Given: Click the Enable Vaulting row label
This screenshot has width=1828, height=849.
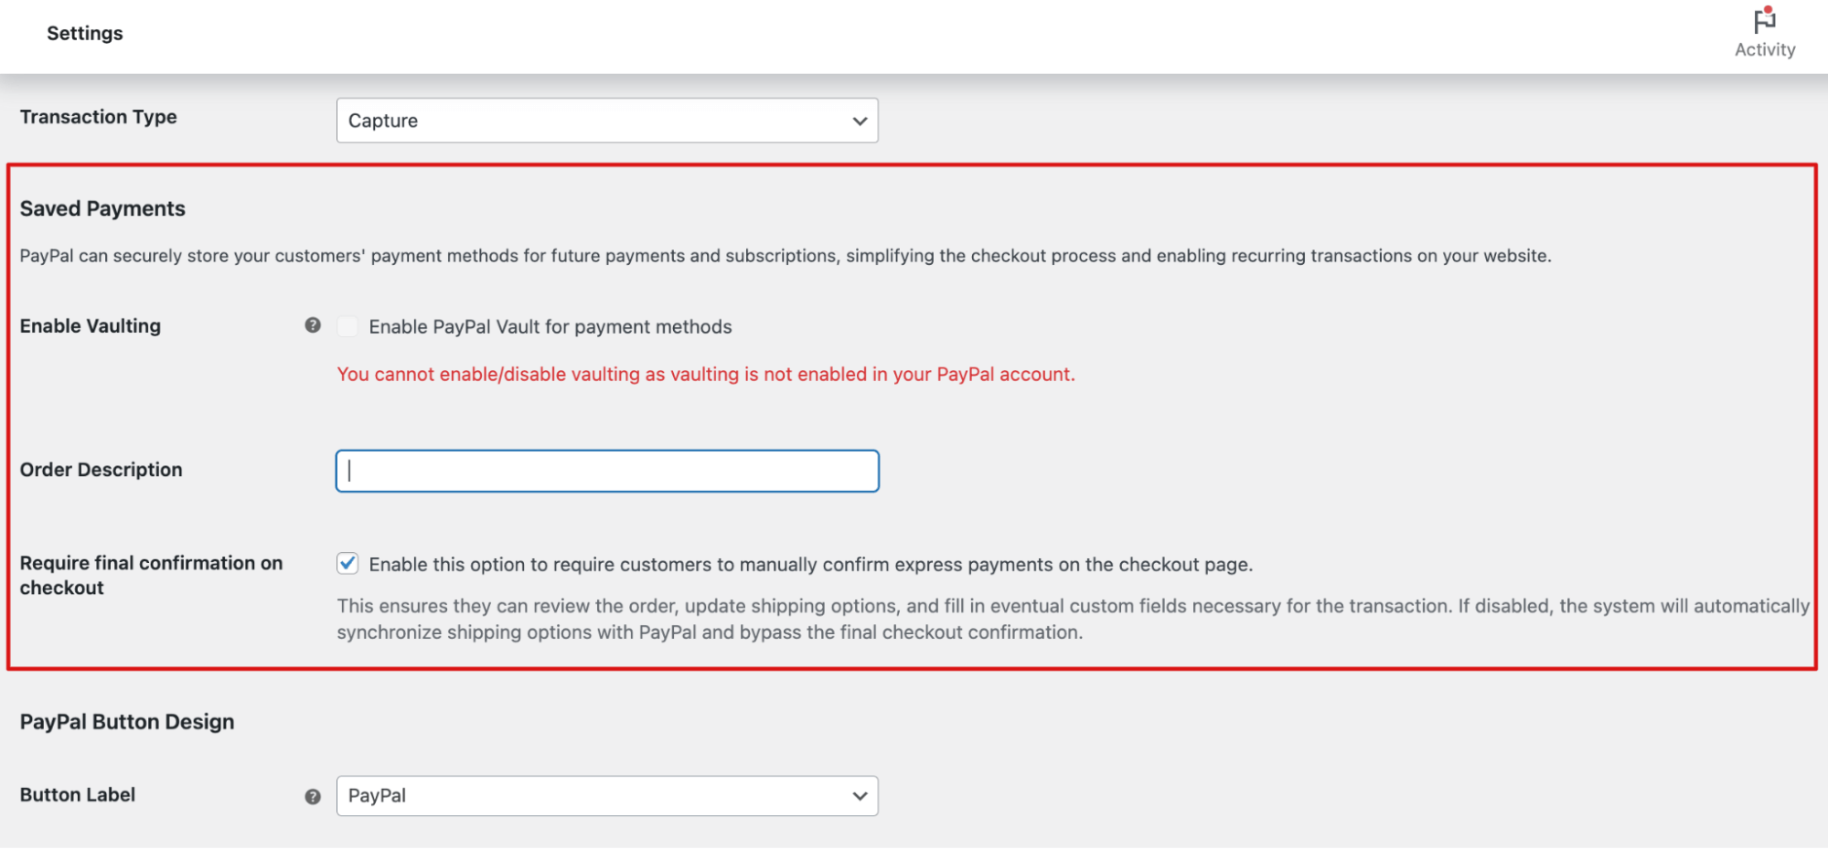Looking at the screenshot, I should 90,325.
